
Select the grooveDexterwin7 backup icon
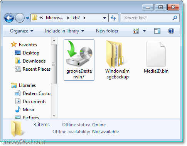coord(79,53)
